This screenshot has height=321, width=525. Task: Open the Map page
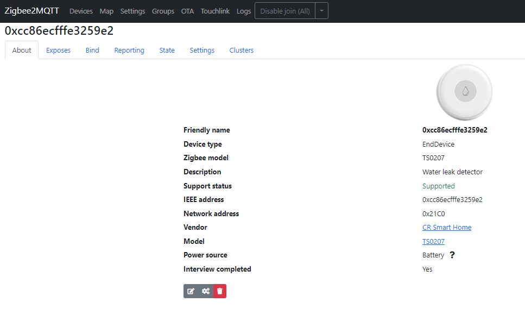(x=106, y=11)
